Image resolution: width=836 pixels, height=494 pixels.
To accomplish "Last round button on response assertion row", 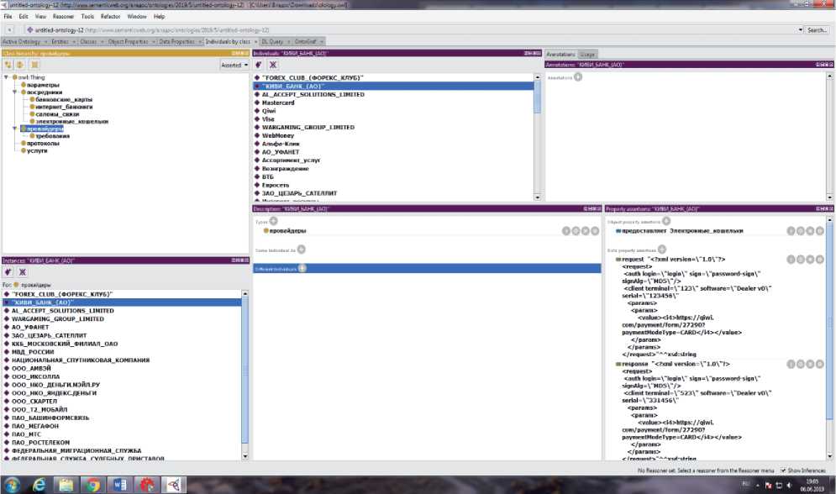I will [x=819, y=364].
